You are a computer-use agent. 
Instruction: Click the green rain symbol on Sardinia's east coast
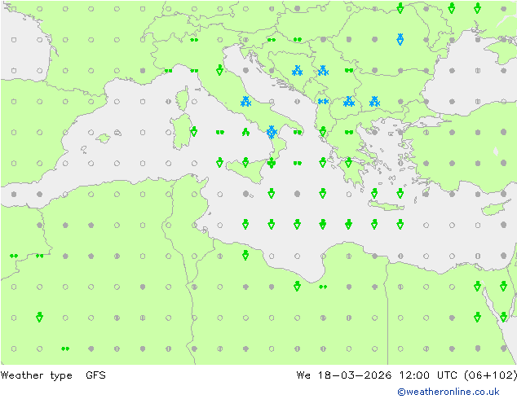coord(194,132)
